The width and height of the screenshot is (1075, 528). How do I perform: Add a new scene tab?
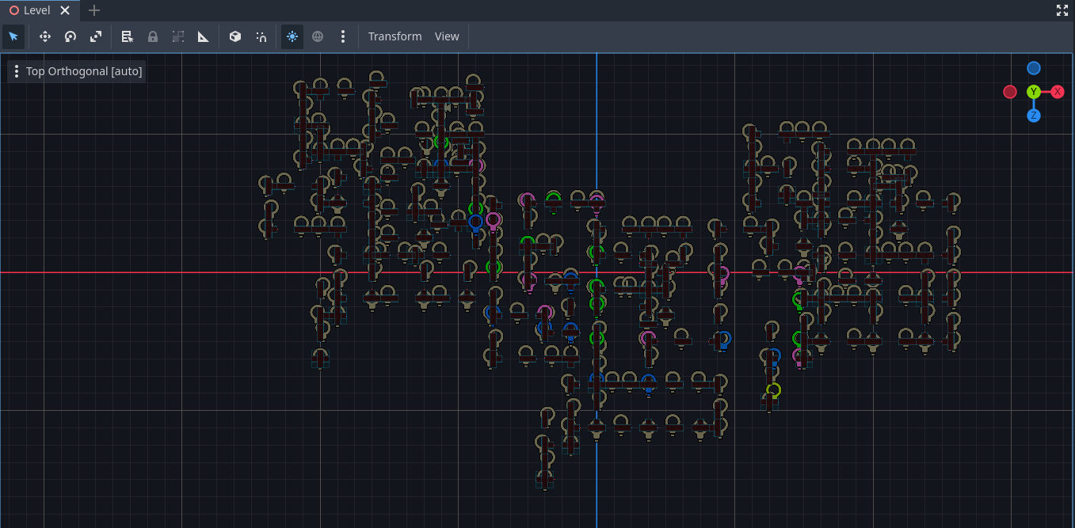coord(94,10)
